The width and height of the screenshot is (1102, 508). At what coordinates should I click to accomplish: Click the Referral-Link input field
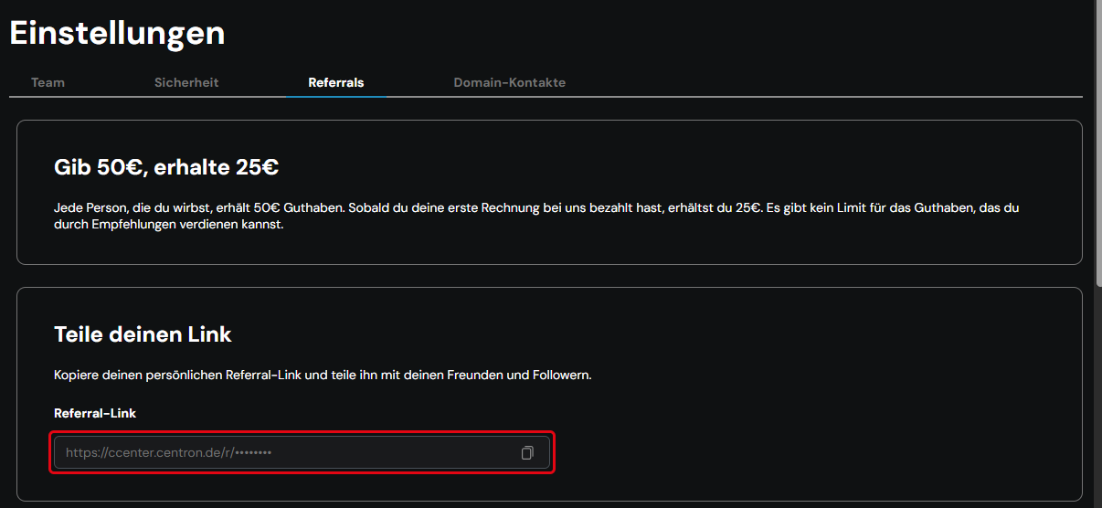click(x=302, y=452)
